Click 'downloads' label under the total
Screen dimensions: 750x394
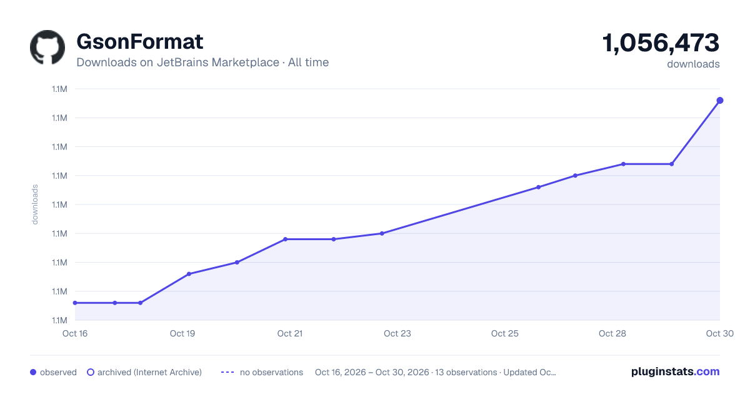click(x=693, y=64)
